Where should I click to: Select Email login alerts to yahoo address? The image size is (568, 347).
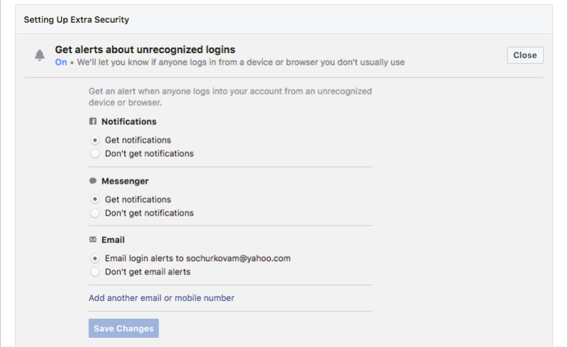95,258
